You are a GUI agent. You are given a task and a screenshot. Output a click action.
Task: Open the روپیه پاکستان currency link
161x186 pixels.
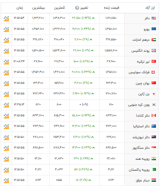click(x=139, y=170)
